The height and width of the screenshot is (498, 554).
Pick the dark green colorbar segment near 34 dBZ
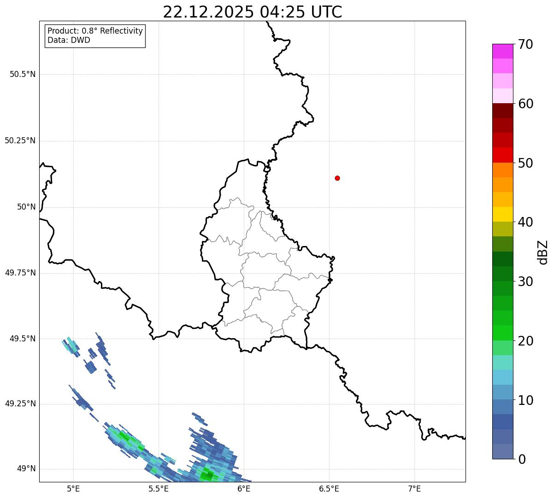pyautogui.click(x=502, y=259)
